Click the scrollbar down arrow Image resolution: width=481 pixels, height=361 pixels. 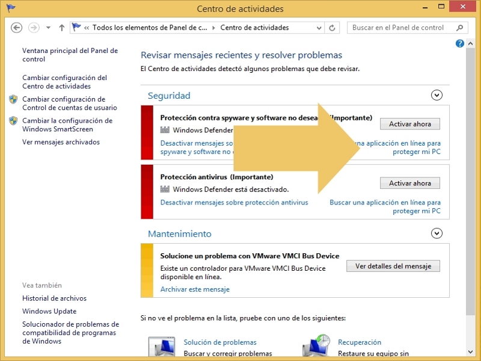470,352
